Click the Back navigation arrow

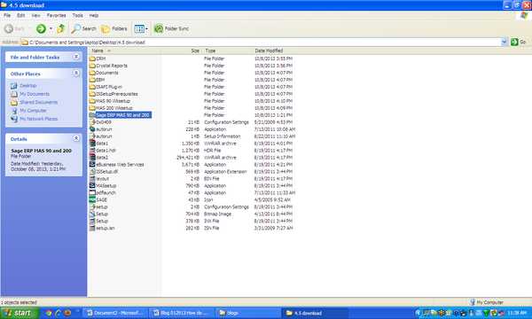click(x=9, y=29)
